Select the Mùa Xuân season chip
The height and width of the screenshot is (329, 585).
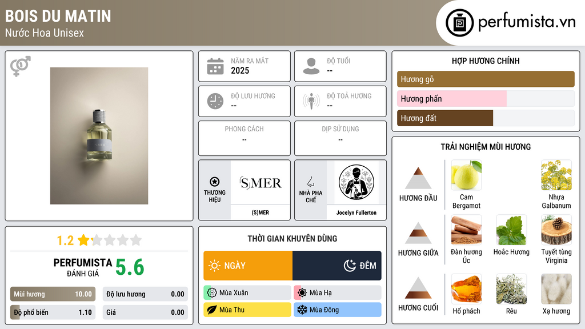[247, 293]
